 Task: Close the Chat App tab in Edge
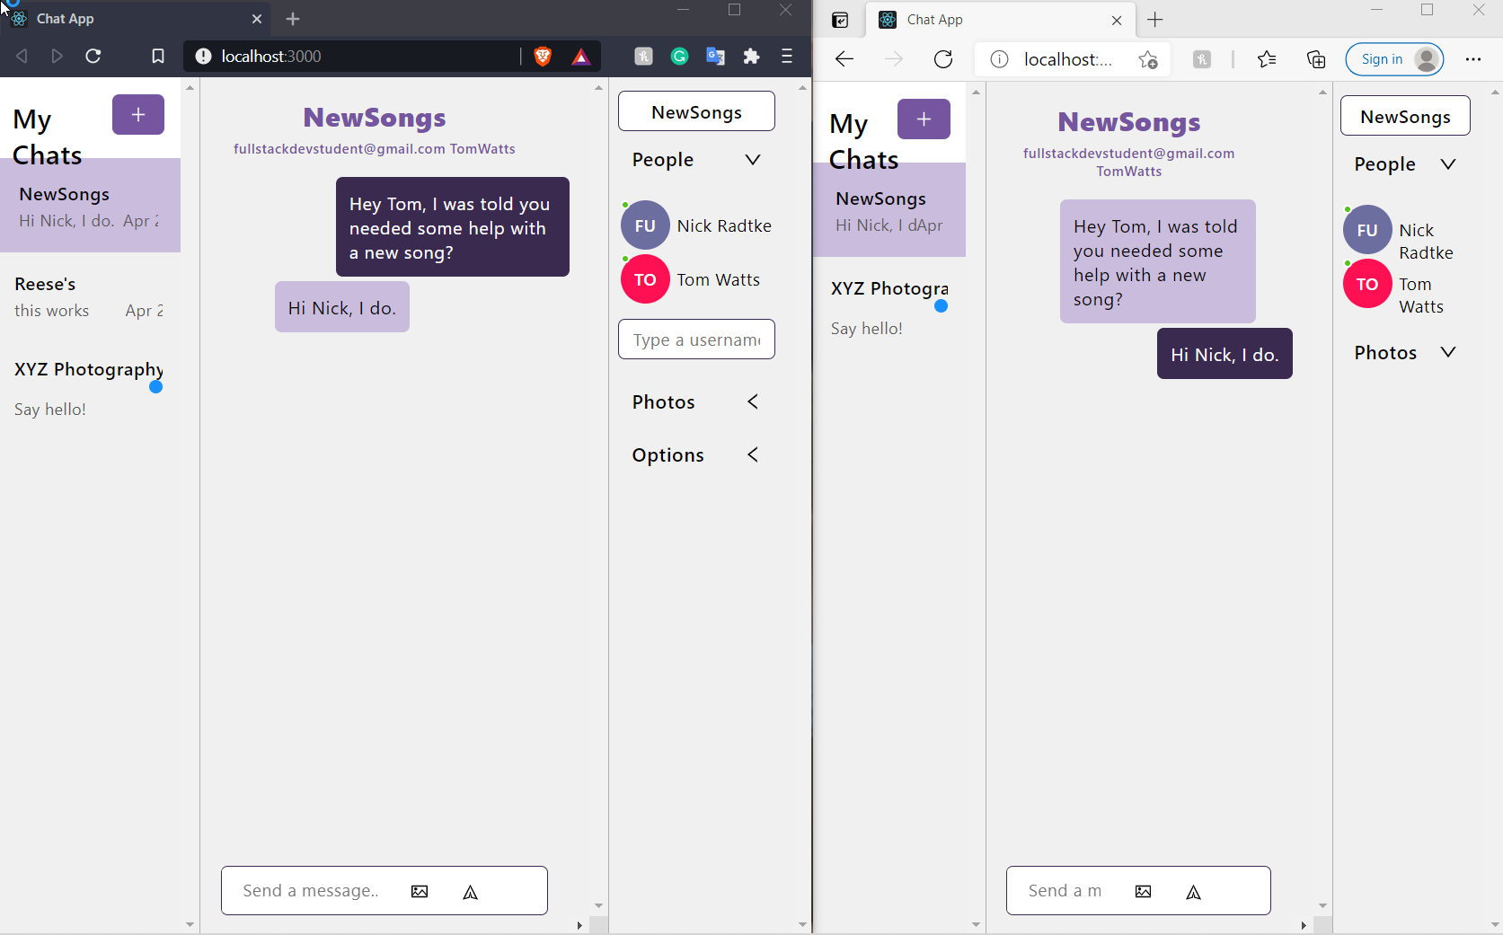click(x=1117, y=20)
